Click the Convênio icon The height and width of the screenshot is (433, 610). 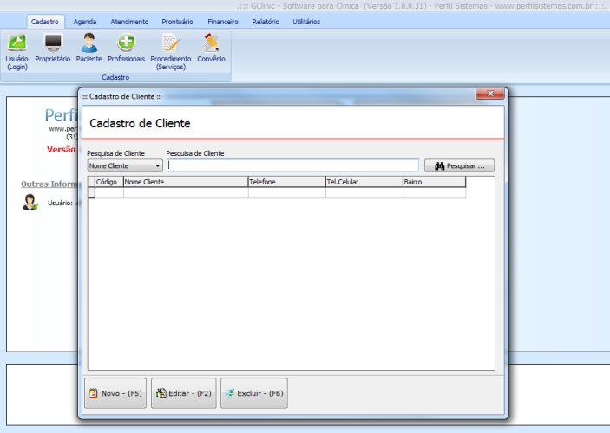211,43
